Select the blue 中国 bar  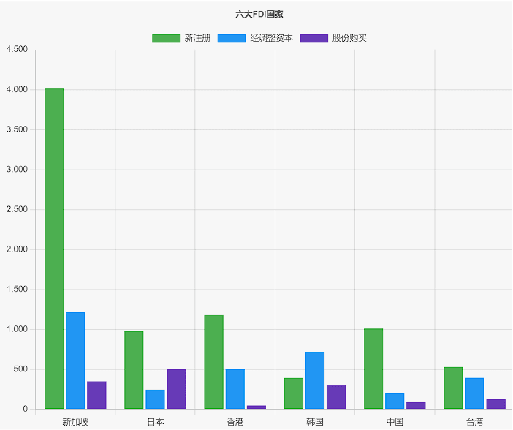395,401
